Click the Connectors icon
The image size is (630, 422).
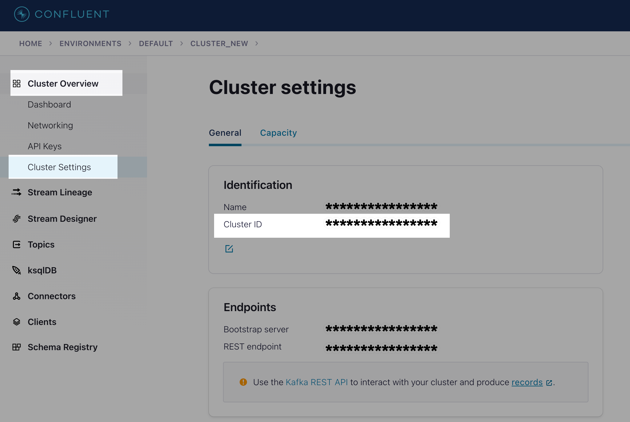coord(17,296)
